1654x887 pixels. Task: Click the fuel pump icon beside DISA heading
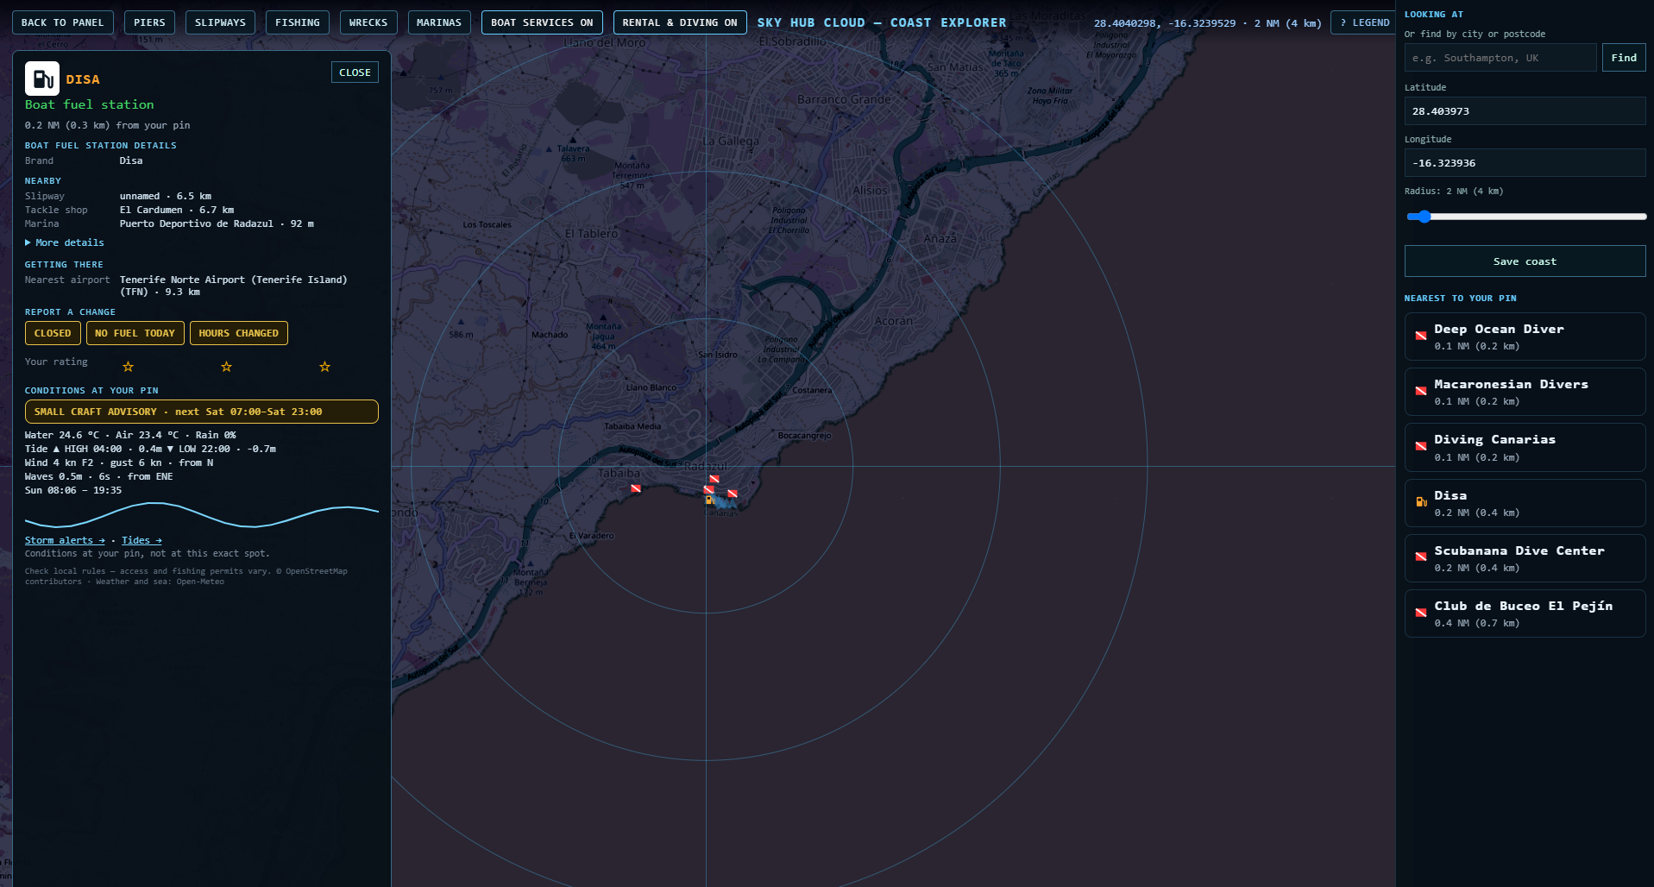(x=41, y=79)
